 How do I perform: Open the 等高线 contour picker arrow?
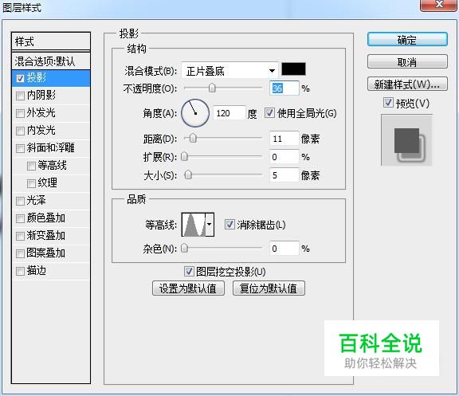click(x=210, y=225)
